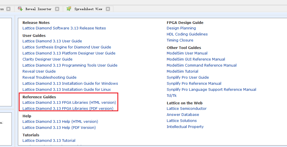
Task: Open Lattice Diamond Help PDF Version
Action: (x=59, y=127)
